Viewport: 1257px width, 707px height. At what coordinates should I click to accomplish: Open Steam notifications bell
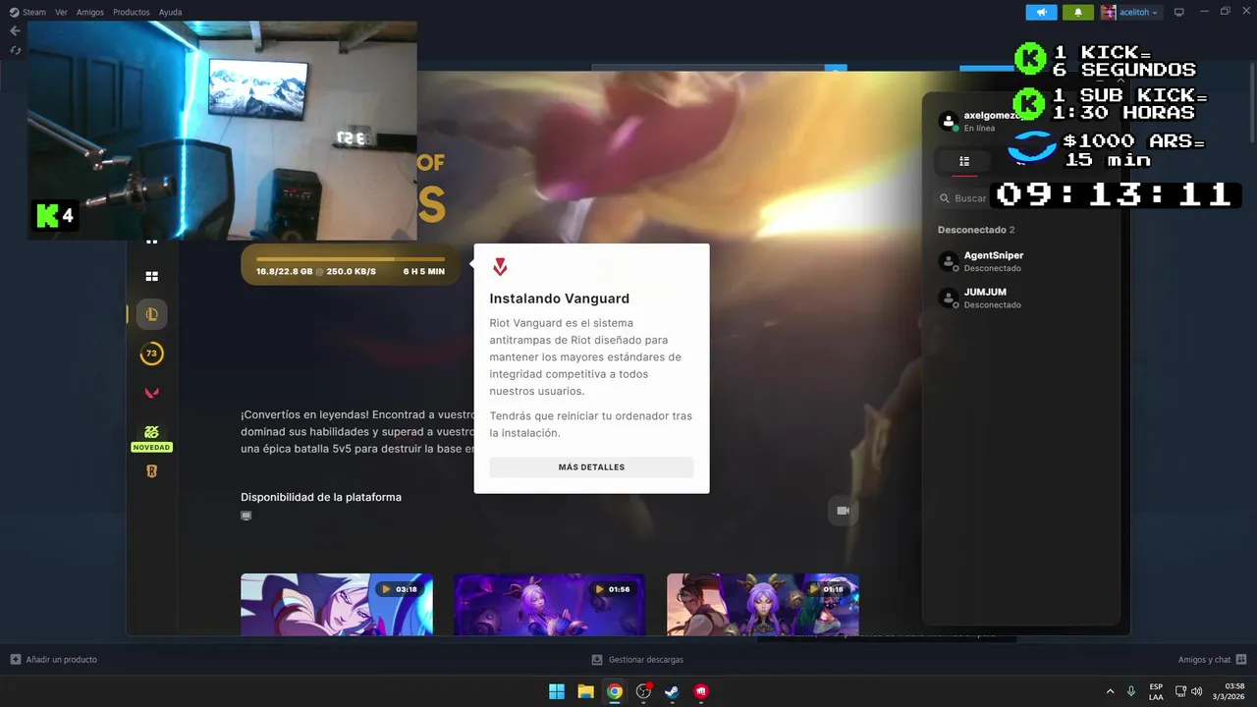tap(1077, 12)
